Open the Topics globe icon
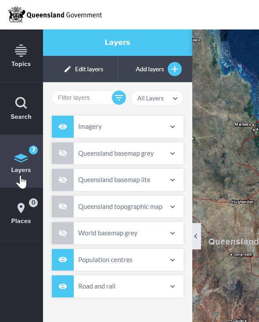Viewport: 259px width, 322px height. [x=21, y=51]
